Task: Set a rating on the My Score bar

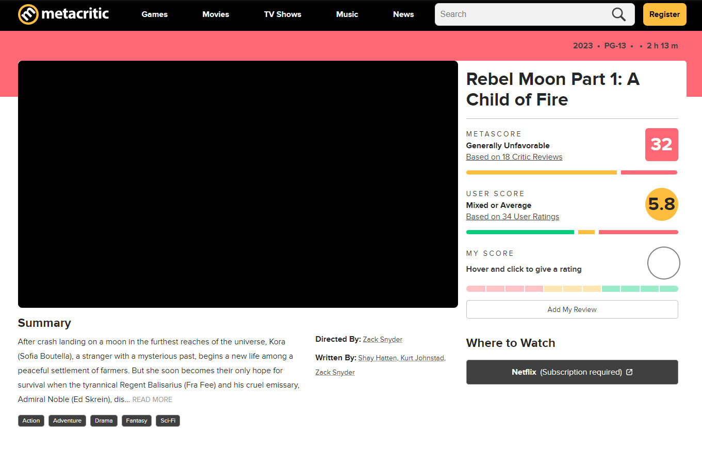Action: point(572,289)
